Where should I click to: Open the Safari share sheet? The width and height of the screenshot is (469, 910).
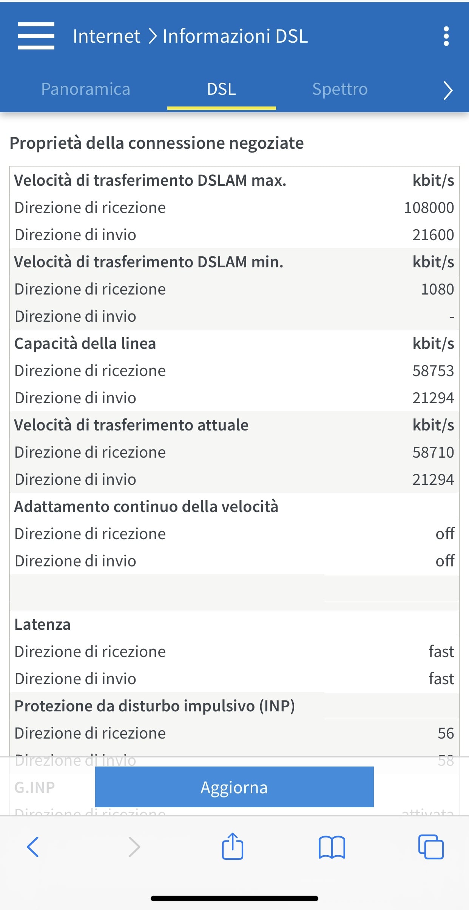pyautogui.click(x=232, y=846)
